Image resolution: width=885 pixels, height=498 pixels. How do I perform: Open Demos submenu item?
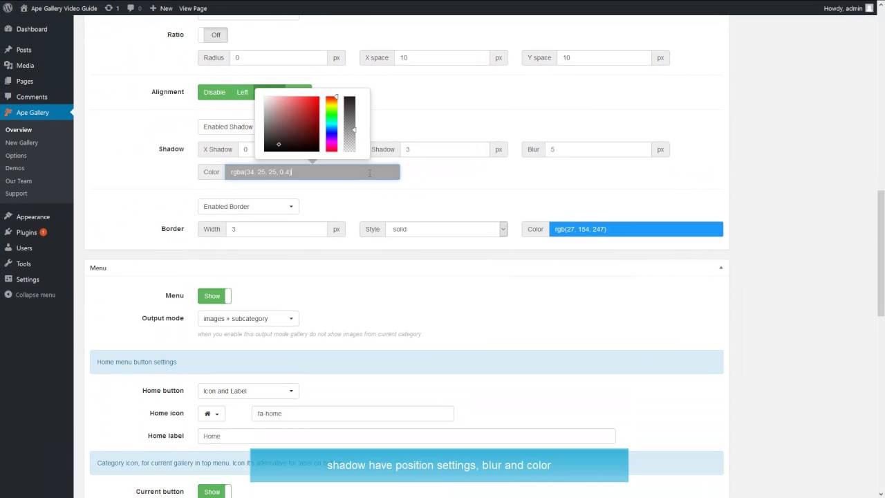[x=15, y=168]
